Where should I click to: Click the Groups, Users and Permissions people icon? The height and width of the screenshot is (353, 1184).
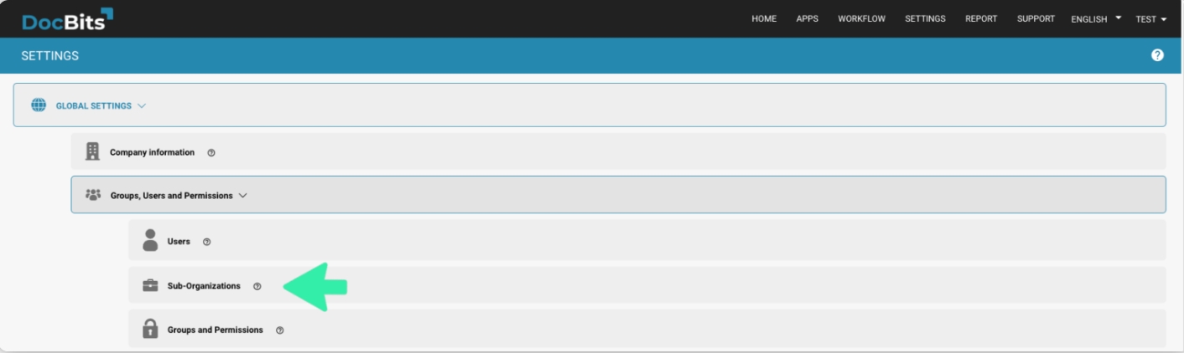[x=93, y=195]
